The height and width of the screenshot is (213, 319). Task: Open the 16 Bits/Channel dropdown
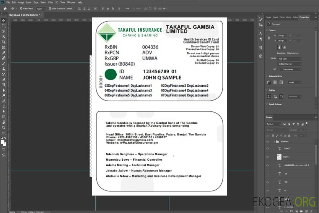pos(289,64)
